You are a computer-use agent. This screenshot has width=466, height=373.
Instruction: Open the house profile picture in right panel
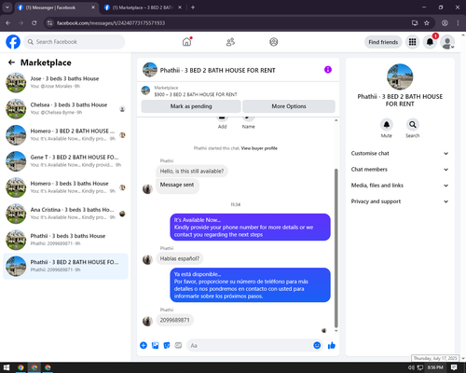click(x=400, y=76)
